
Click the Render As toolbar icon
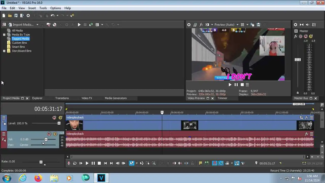pyautogui.click(x=22, y=16)
